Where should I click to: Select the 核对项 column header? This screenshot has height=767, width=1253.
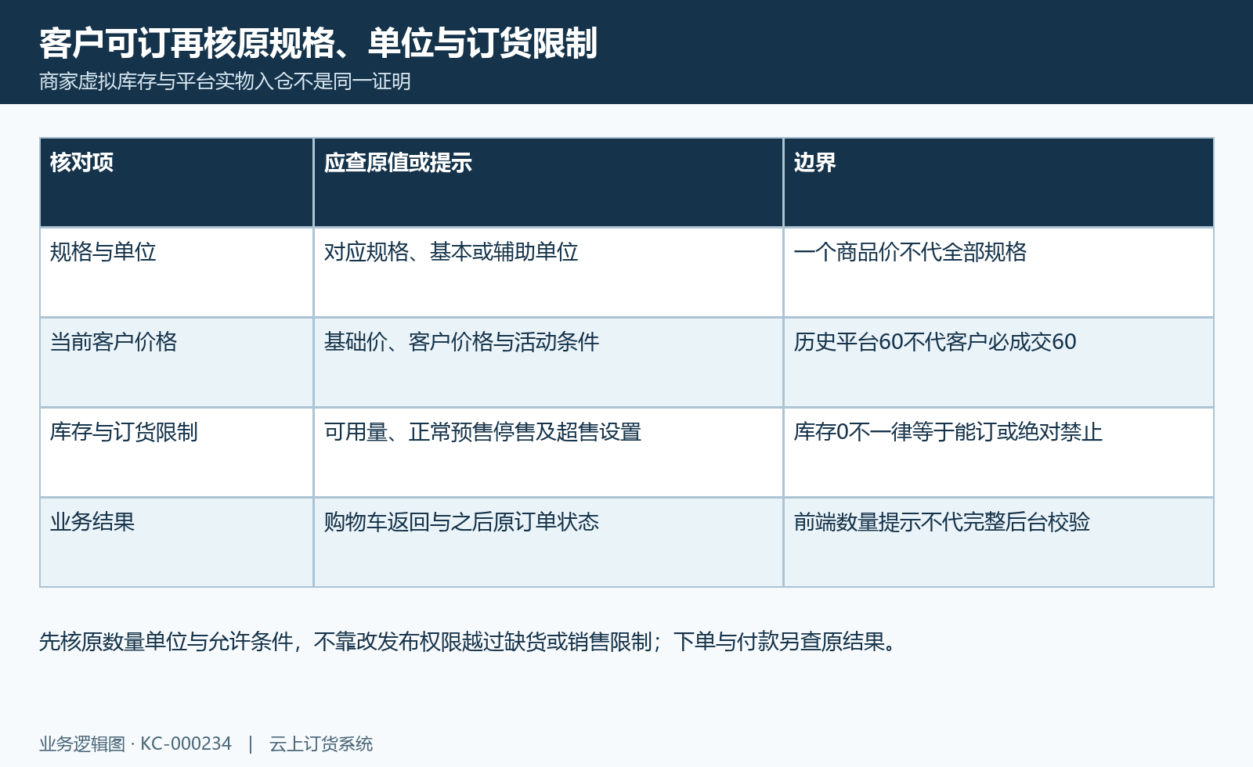click(177, 182)
